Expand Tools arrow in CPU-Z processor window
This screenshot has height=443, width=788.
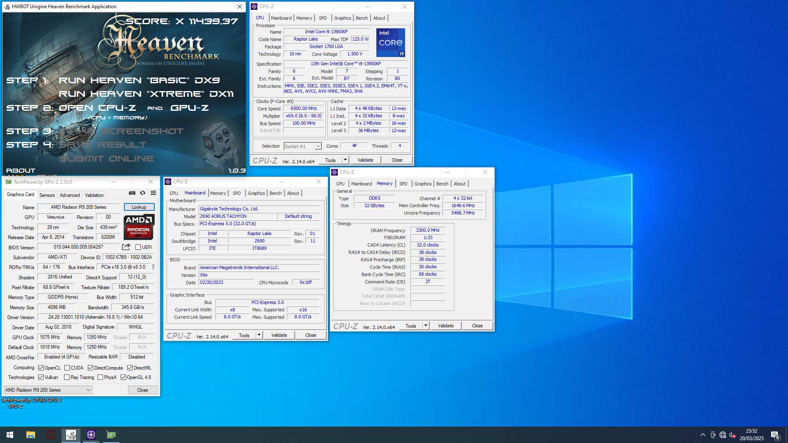pyautogui.click(x=345, y=160)
